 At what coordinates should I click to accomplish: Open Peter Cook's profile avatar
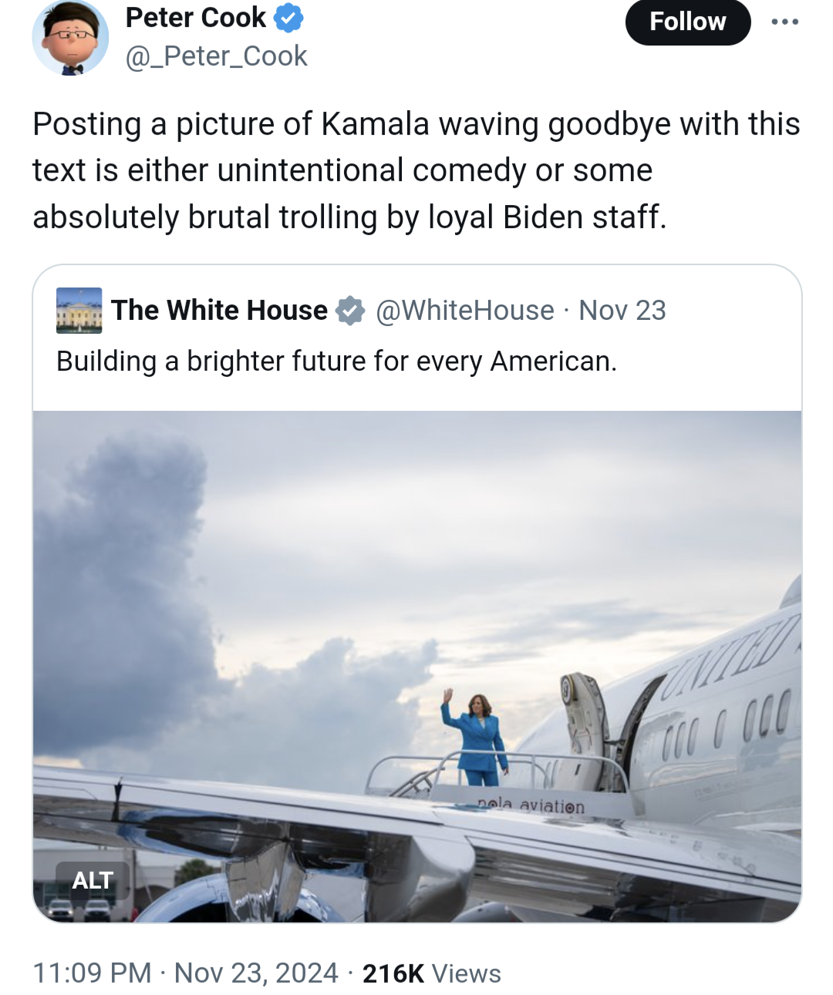pos(70,38)
